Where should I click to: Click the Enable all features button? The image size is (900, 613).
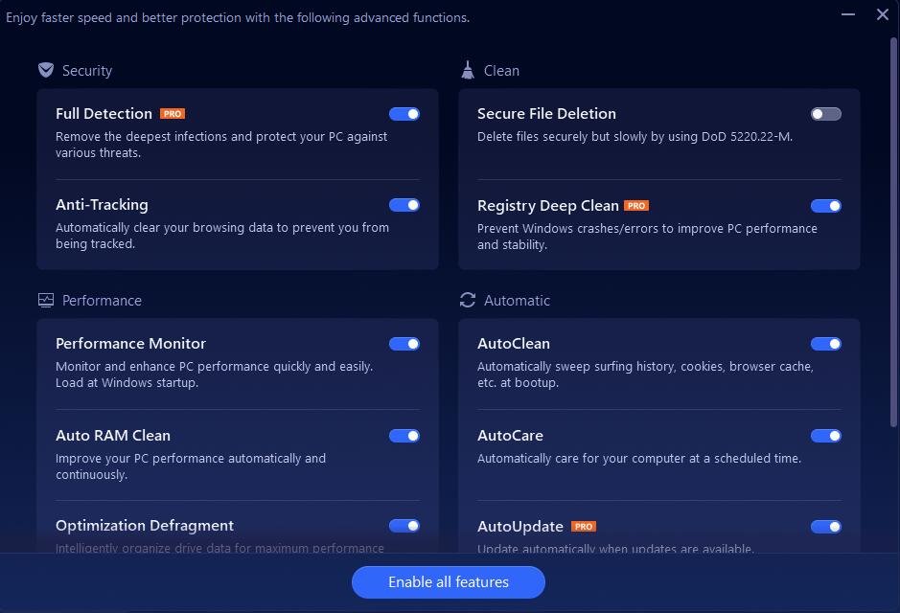tap(449, 582)
